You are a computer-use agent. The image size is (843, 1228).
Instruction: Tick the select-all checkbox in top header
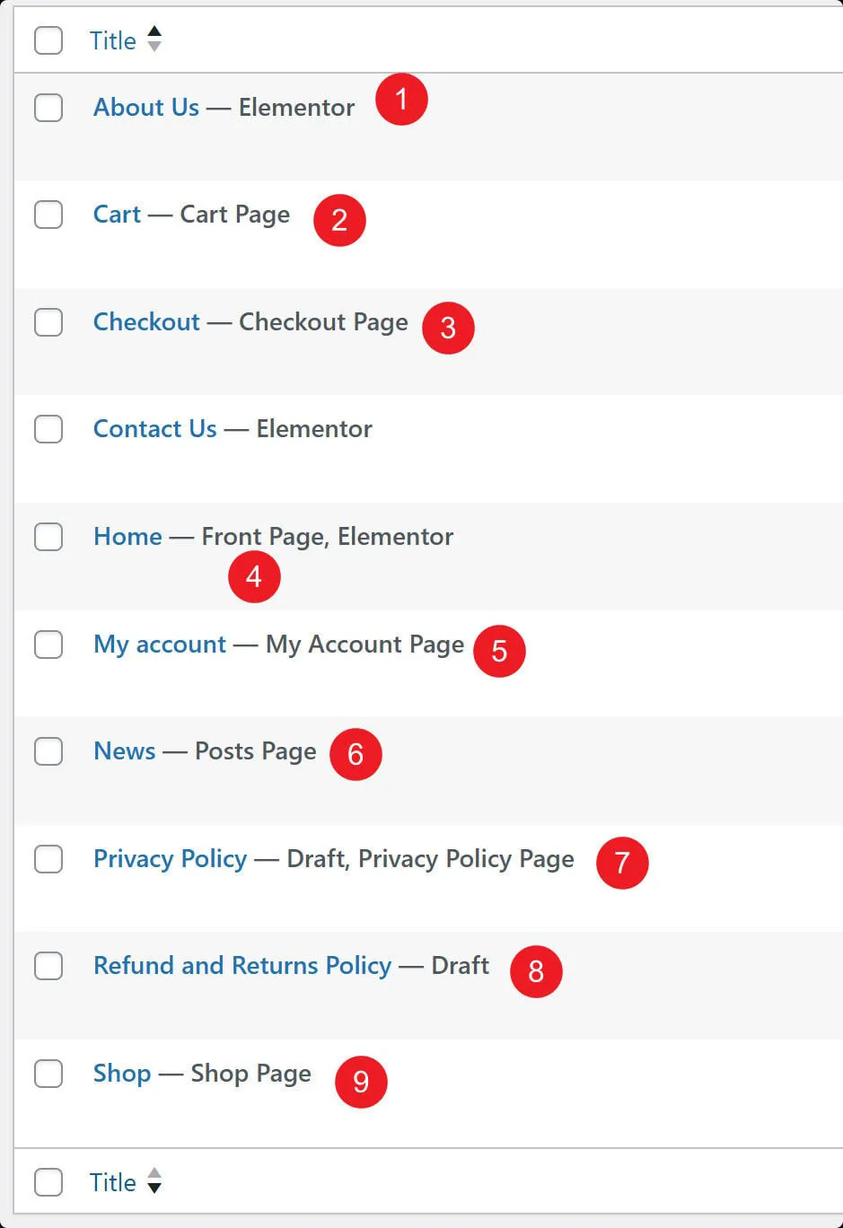click(48, 40)
